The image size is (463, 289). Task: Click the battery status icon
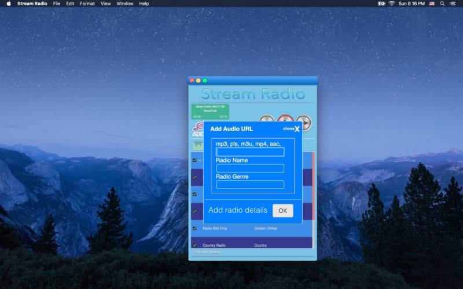coord(381,3)
